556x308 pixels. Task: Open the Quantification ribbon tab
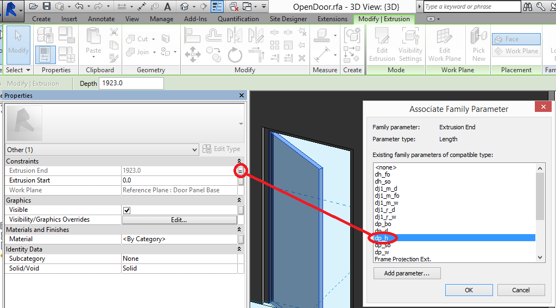[x=238, y=19]
